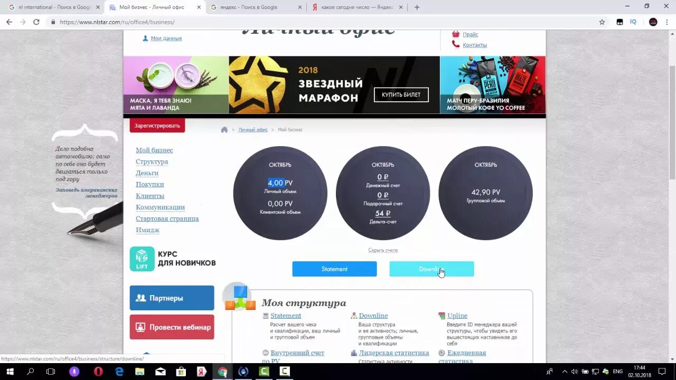This screenshot has height=380, width=676.
Task: Click the phone icon next to Контакты
Action: (x=456, y=44)
